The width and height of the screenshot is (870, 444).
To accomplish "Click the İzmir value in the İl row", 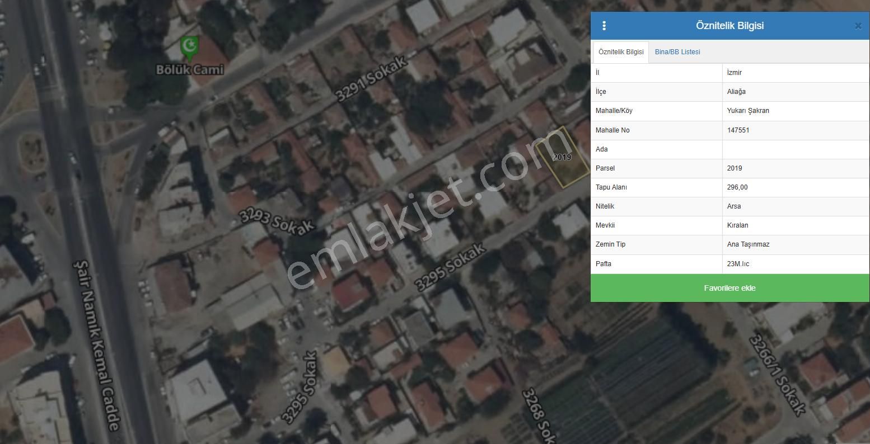I will (x=734, y=73).
